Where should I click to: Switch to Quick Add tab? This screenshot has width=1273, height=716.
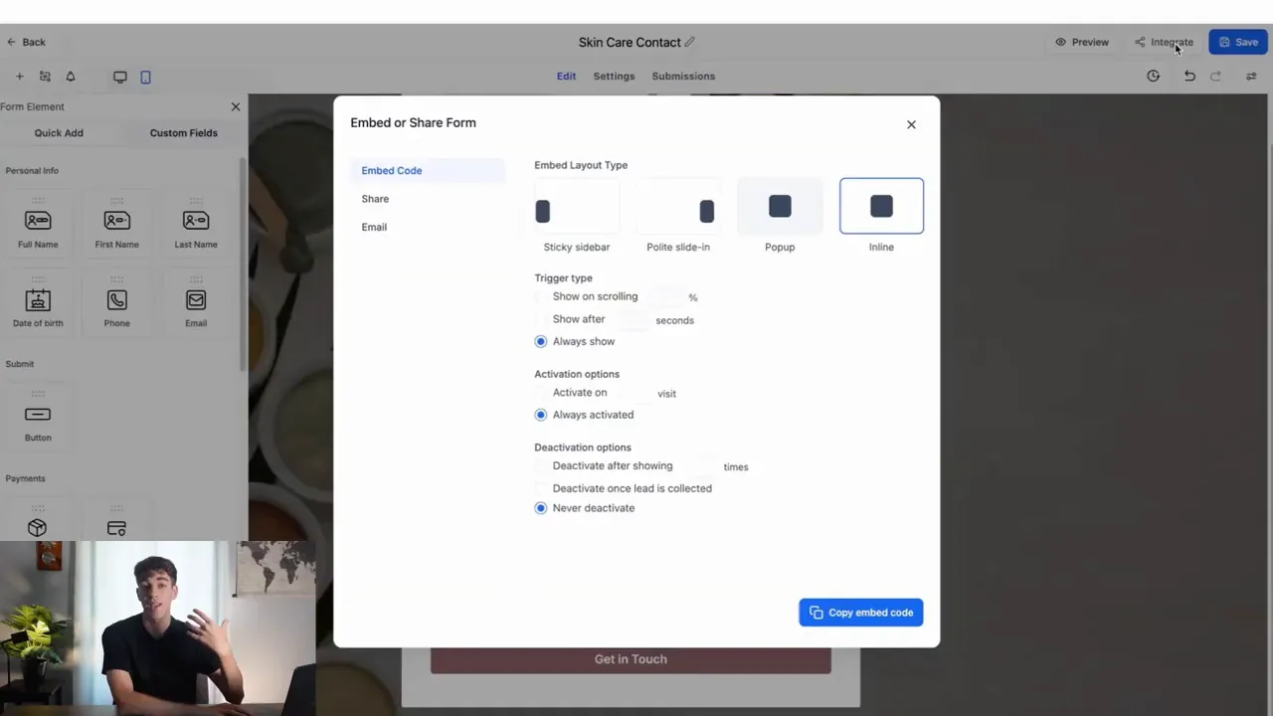tap(59, 132)
